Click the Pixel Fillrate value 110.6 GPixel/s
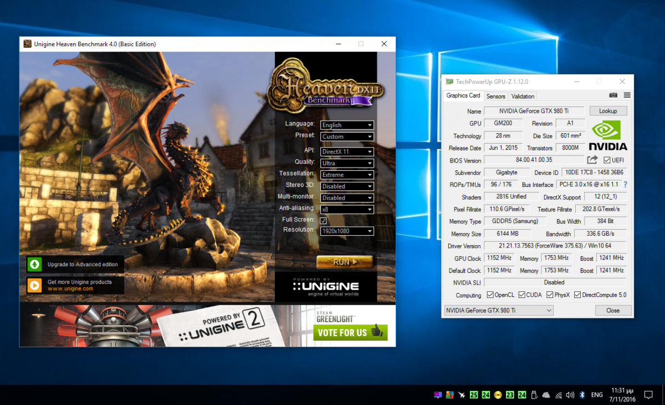Viewport: 665px width, 405px height. pos(508,209)
